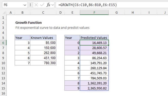This screenshot has width=168, height=96.
Task: Select column H header
Action: [x=133, y=13]
